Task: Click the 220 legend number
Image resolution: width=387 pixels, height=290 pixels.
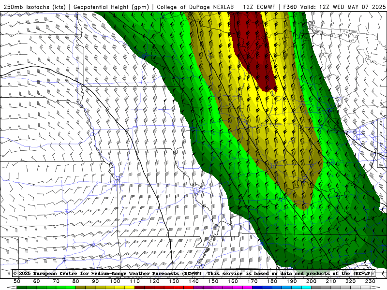Action: [x=350, y=281]
